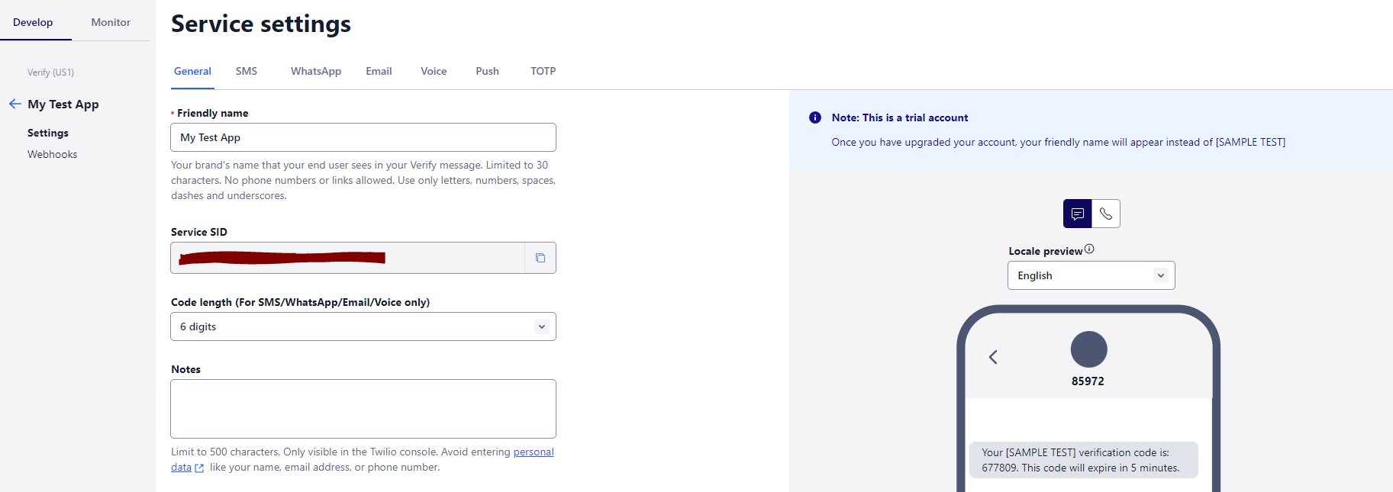Click the My Test App sidebar heading
This screenshot has width=1393, height=492.
[x=63, y=104]
